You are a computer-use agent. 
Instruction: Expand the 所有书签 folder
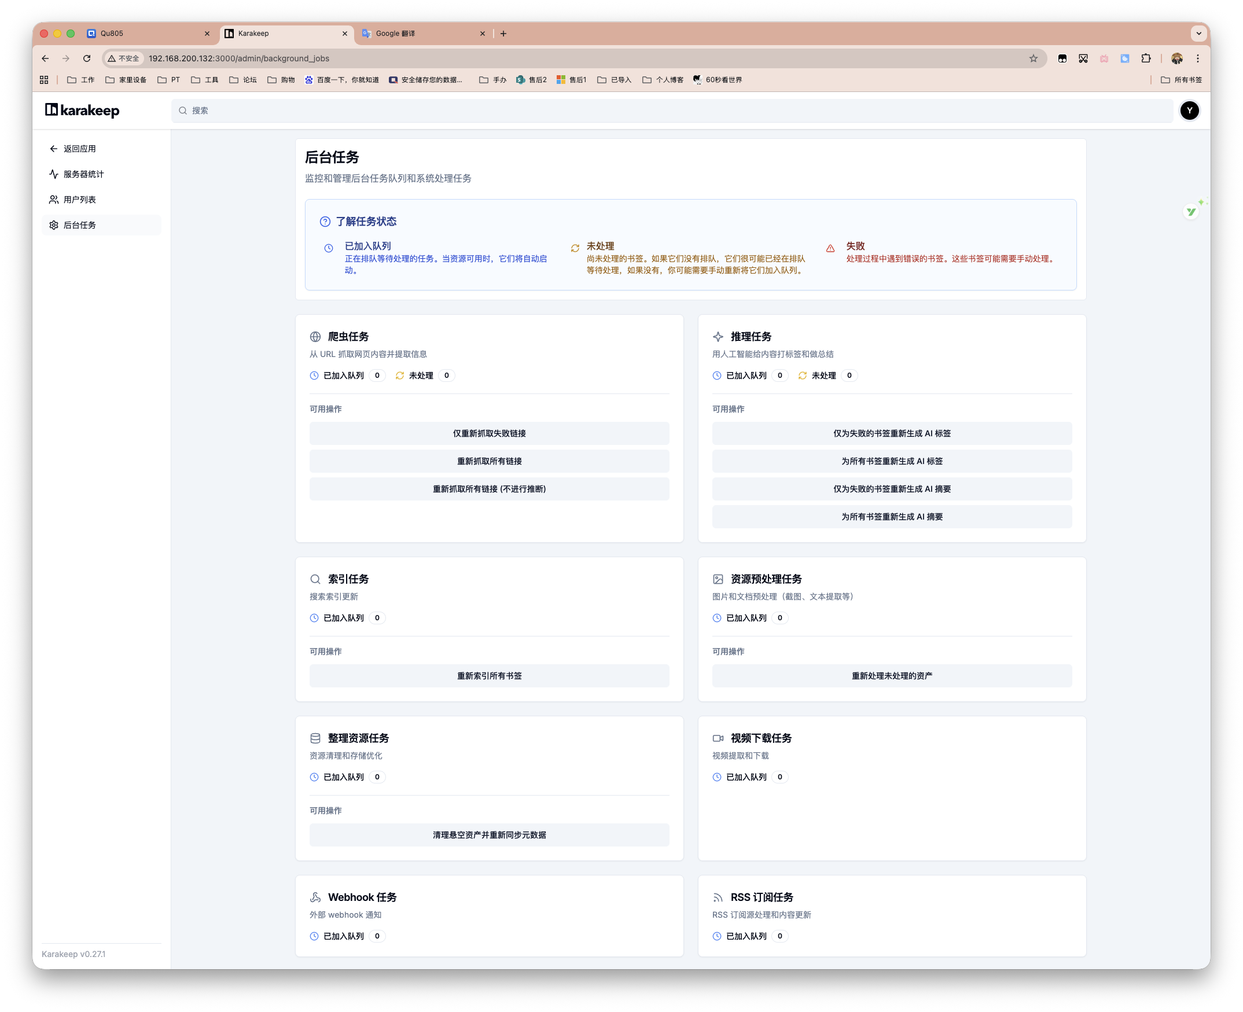(1181, 80)
